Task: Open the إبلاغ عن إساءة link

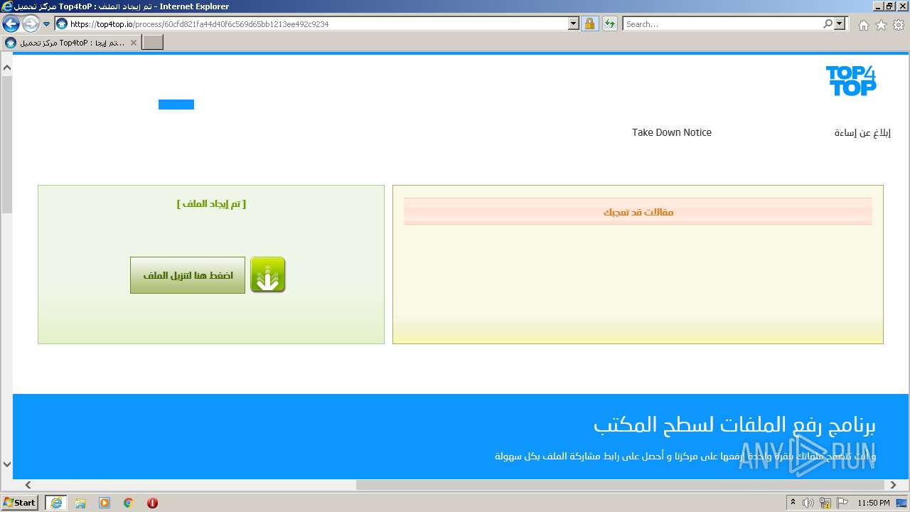Action: point(862,133)
